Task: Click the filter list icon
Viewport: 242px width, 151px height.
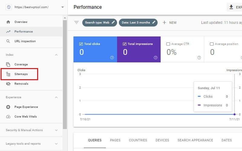Action: [77, 23]
